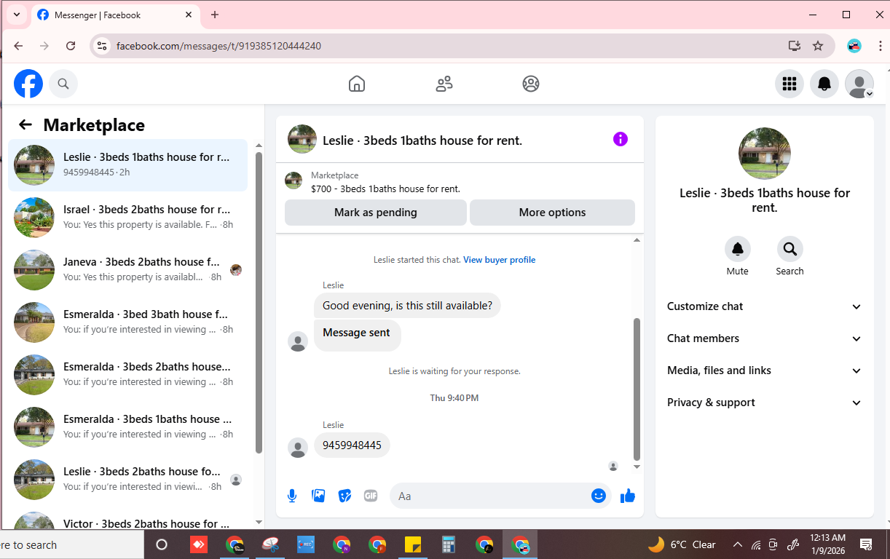Click the 'Good evening, is this still available?' message
The width and height of the screenshot is (890, 559).
point(407,306)
